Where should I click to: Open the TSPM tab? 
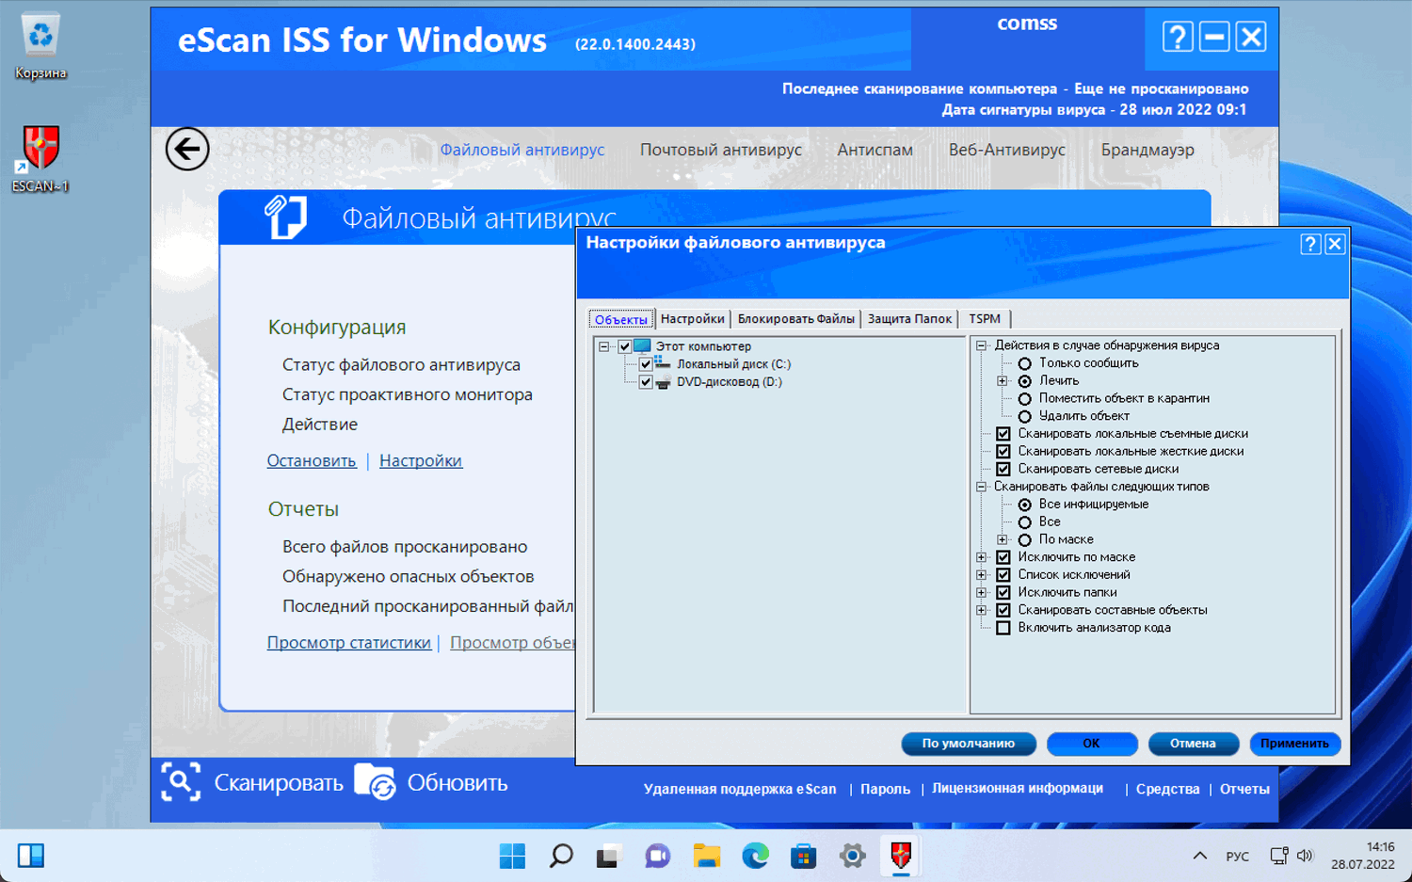[985, 319]
